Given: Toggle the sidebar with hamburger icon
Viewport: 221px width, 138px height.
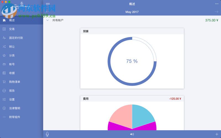Looking at the screenshot, I should [48, 4].
